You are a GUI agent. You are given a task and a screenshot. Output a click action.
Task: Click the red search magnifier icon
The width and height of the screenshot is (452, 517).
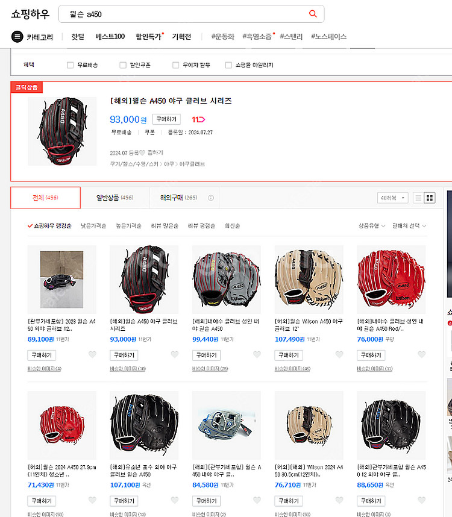[313, 14]
